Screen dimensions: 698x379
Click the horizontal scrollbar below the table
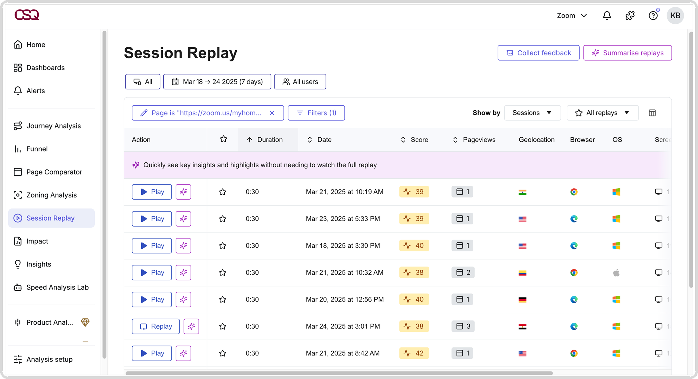(x=339, y=373)
